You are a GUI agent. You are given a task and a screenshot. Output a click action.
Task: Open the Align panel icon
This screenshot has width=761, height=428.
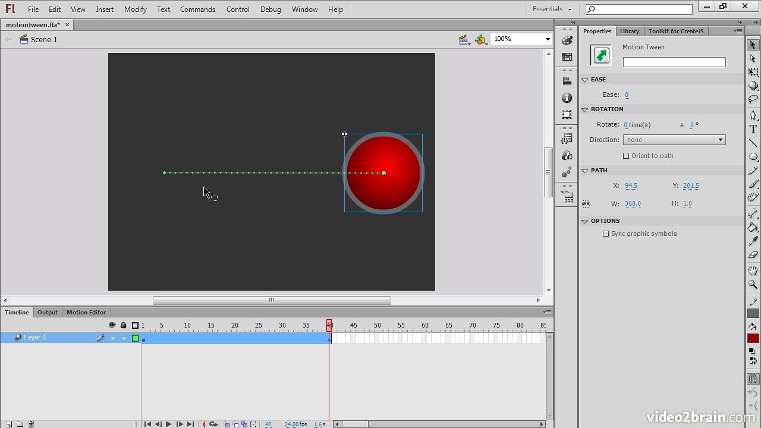(567, 81)
